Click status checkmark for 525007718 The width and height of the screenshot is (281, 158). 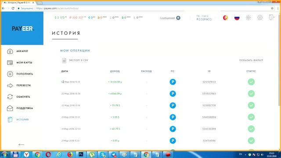click(251, 105)
